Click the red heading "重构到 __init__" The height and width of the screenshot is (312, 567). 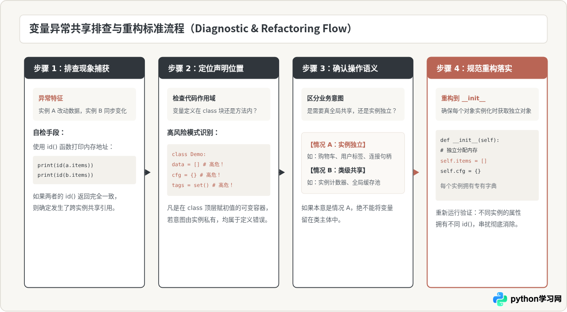463,98
